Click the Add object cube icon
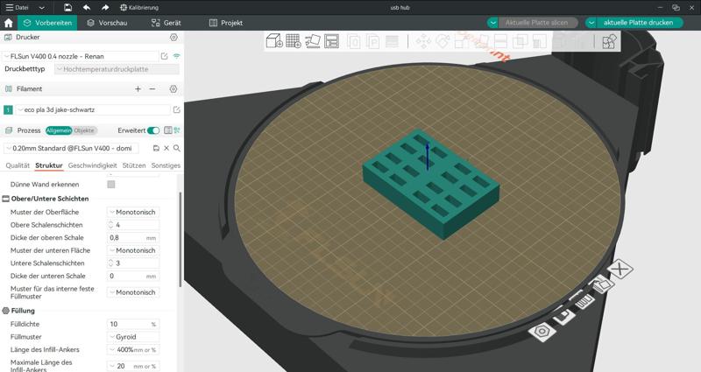Viewport: 701px width, 372px height. (274, 41)
